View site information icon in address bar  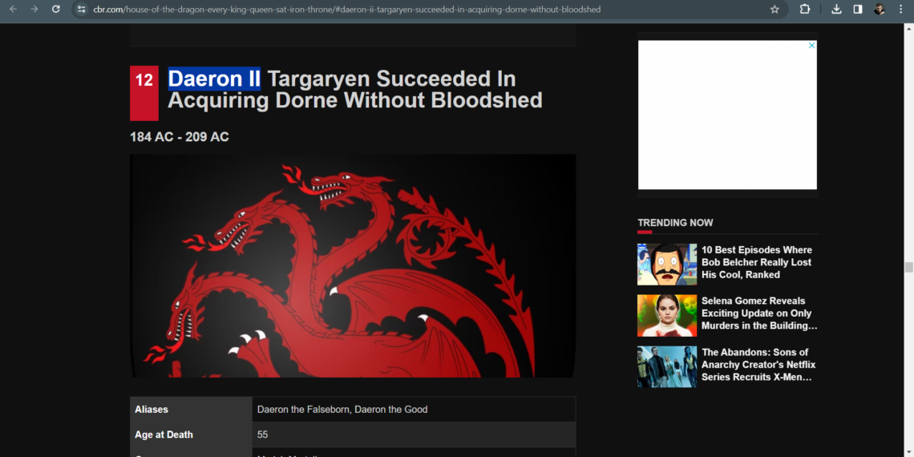[x=82, y=10]
